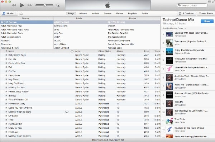Uncheck the Crazy for You checkbox
The height and width of the screenshot is (142, 215).
6,128
